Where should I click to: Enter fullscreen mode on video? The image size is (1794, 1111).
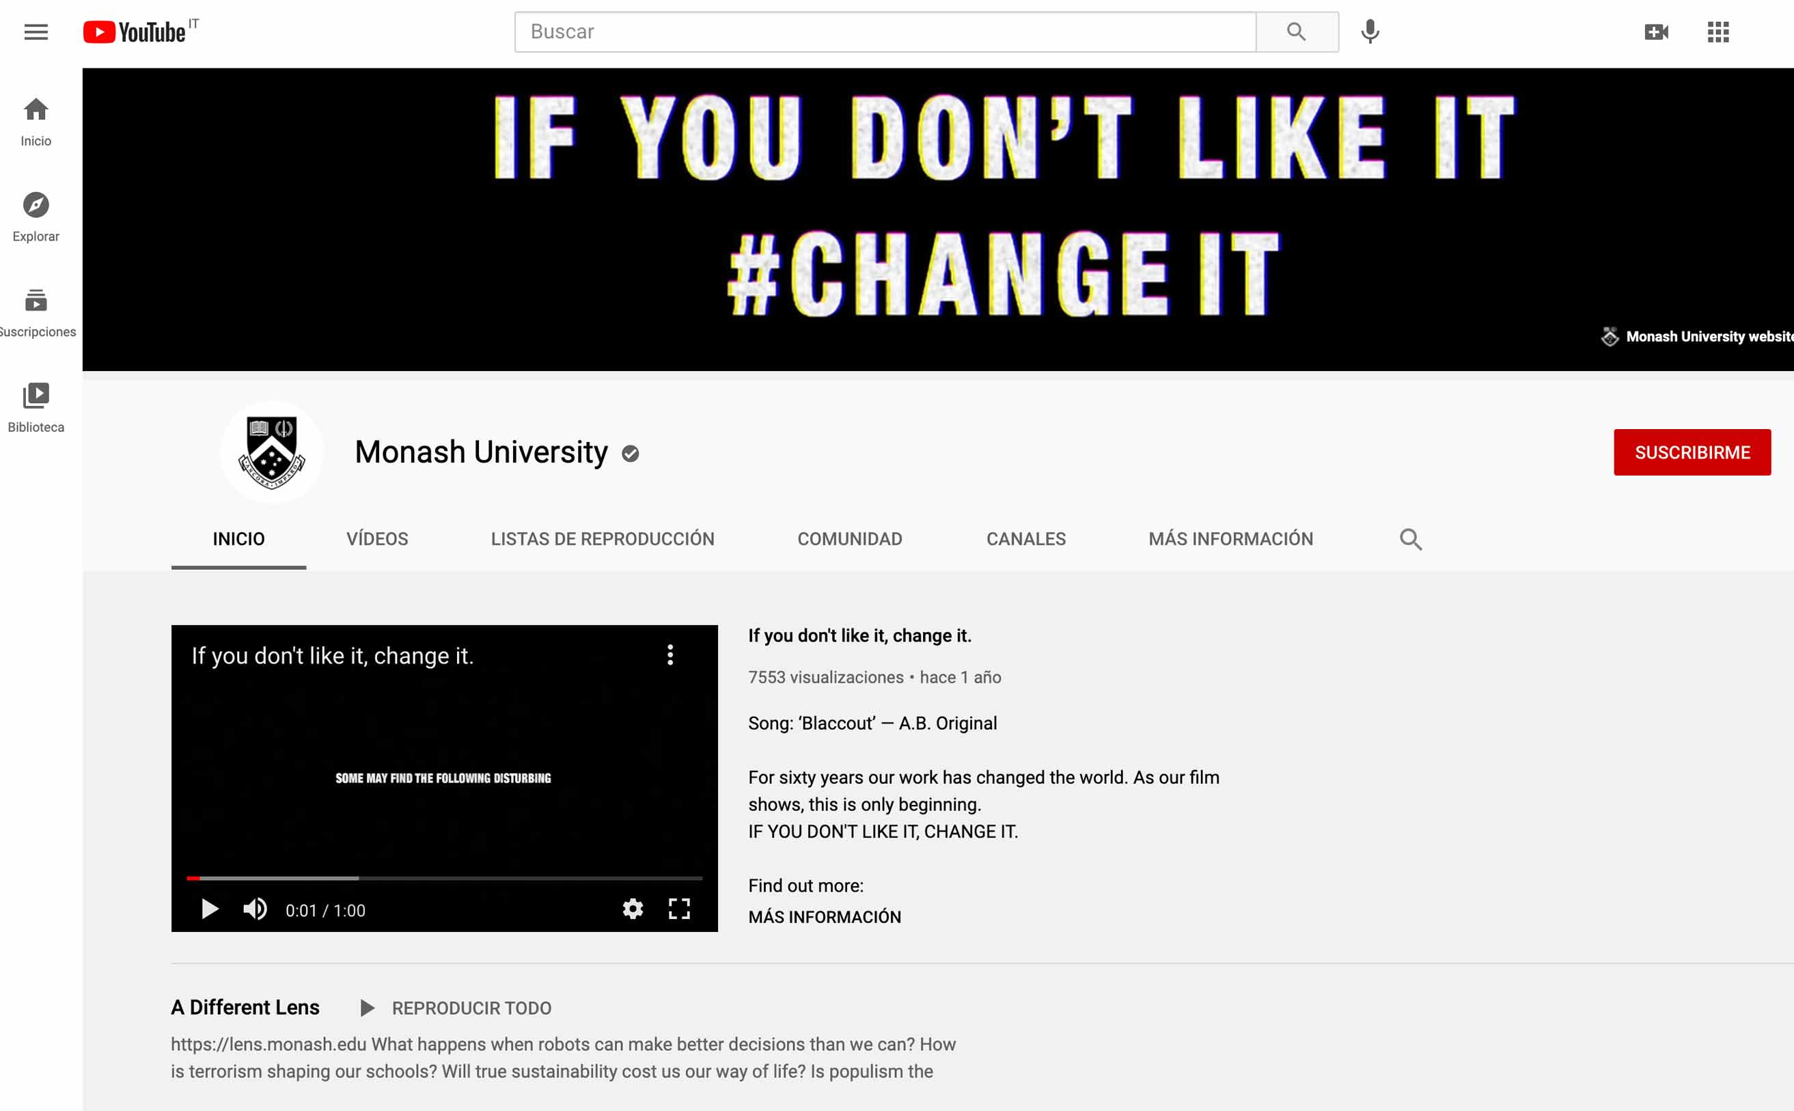679,909
